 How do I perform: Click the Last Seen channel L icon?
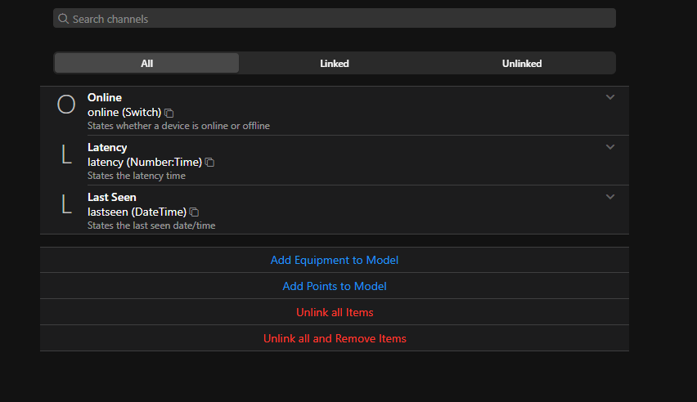pos(66,204)
